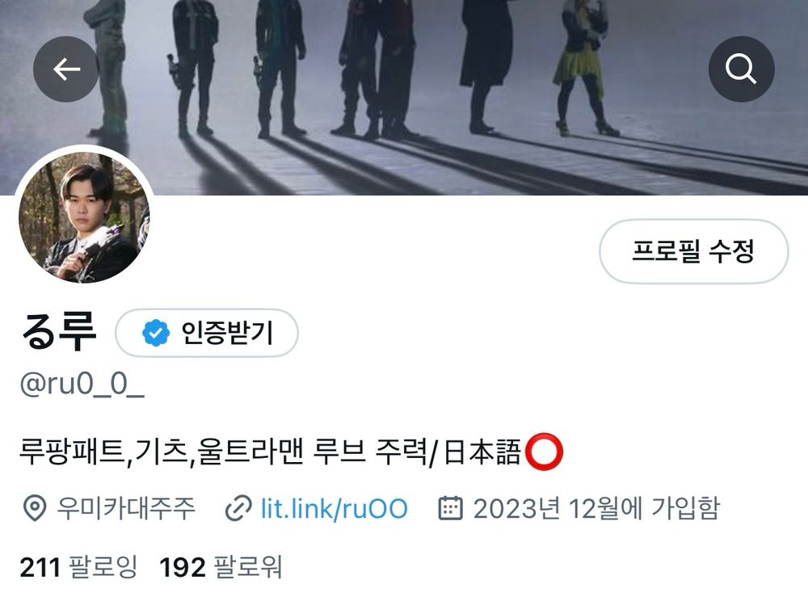Click the 日本語 text in the bio
This screenshot has width=808, height=601.
[x=482, y=452]
